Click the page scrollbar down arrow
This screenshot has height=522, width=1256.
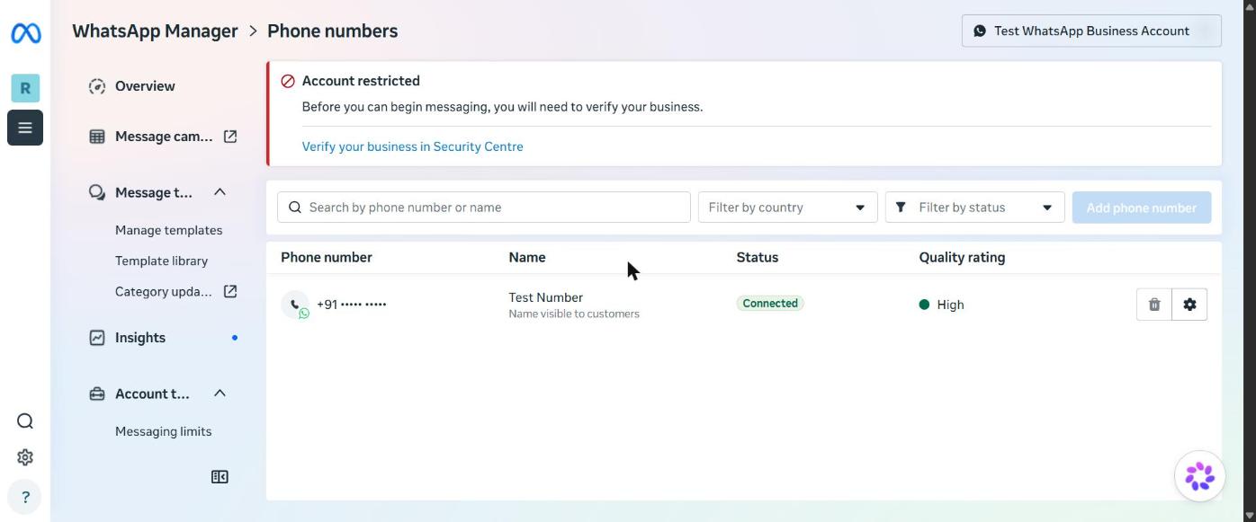[x=1249, y=515]
